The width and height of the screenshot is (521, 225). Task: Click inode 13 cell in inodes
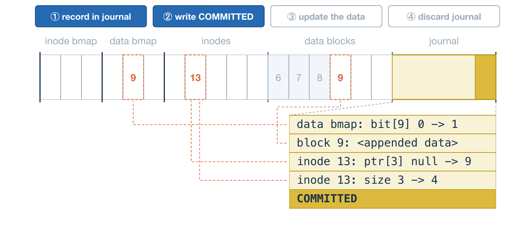click(195, 77)
